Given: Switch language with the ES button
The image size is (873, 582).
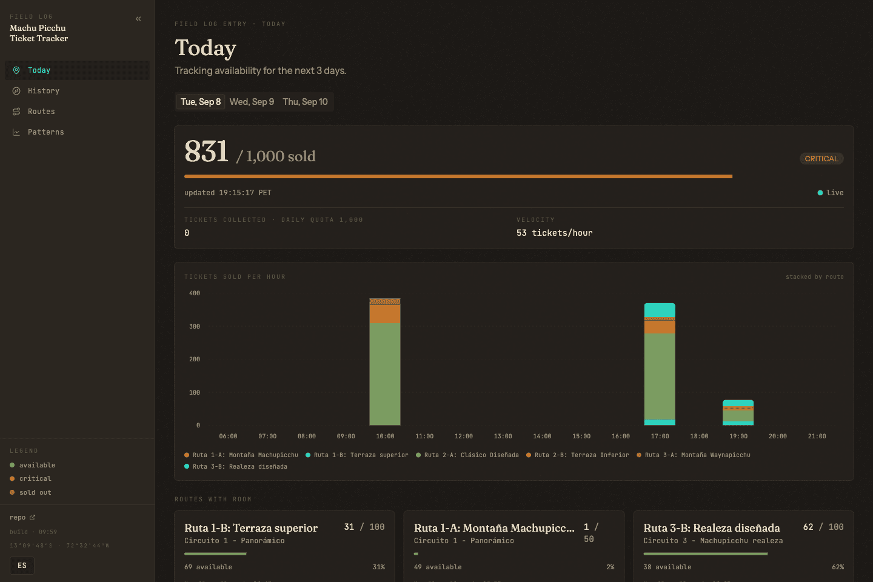Looking at the screenshot, I should coord(22,566).
